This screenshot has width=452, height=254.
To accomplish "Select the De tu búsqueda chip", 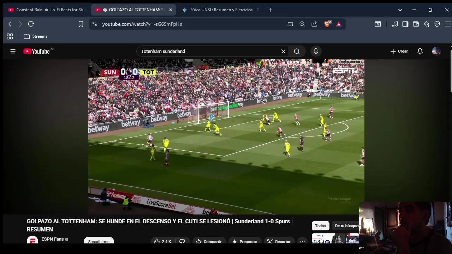I will 346,226.
